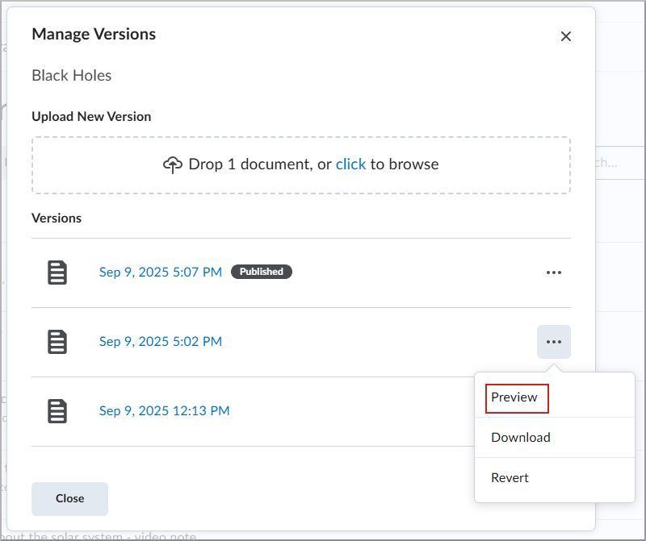
Task: Click the Manage Versions heading
Action: point(94,34)
